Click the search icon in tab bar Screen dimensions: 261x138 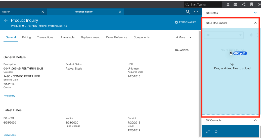(x=188, y=11)
